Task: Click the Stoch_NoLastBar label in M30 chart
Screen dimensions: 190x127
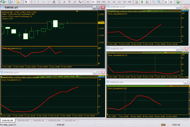Action: 117,14
